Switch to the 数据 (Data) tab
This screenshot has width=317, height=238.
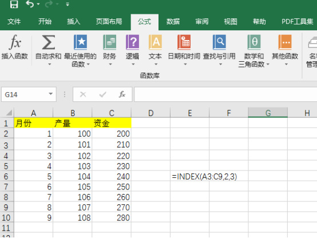(x=173, y=21)
